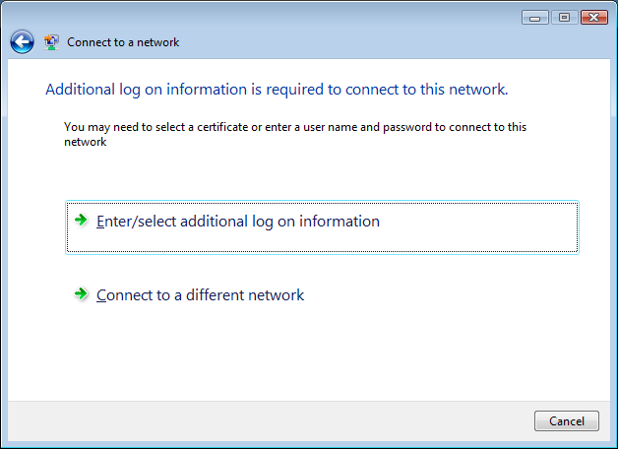Click the network icon in title bar

point(51,42)
